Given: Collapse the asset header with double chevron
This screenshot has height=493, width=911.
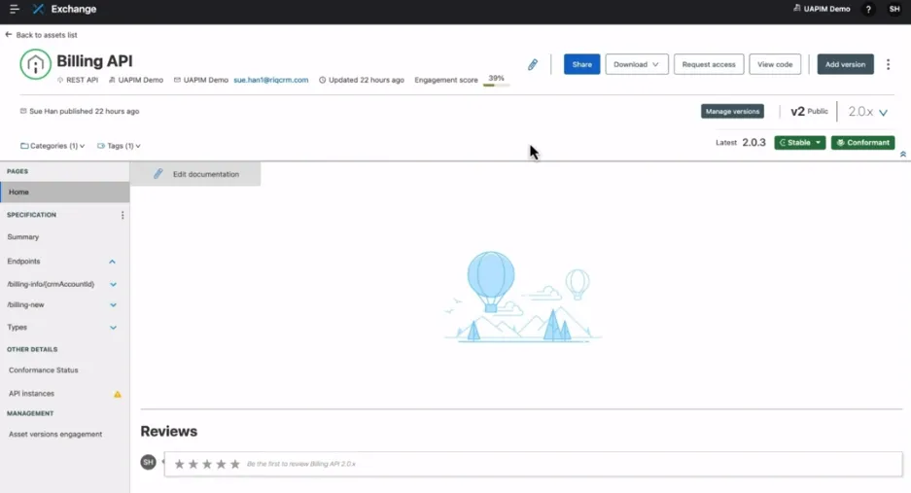Looking at the screenshot, I should pyautogui.click(x=903, y=155).
